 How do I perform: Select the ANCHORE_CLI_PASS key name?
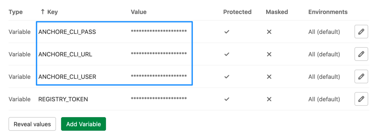tap(67, 32)
